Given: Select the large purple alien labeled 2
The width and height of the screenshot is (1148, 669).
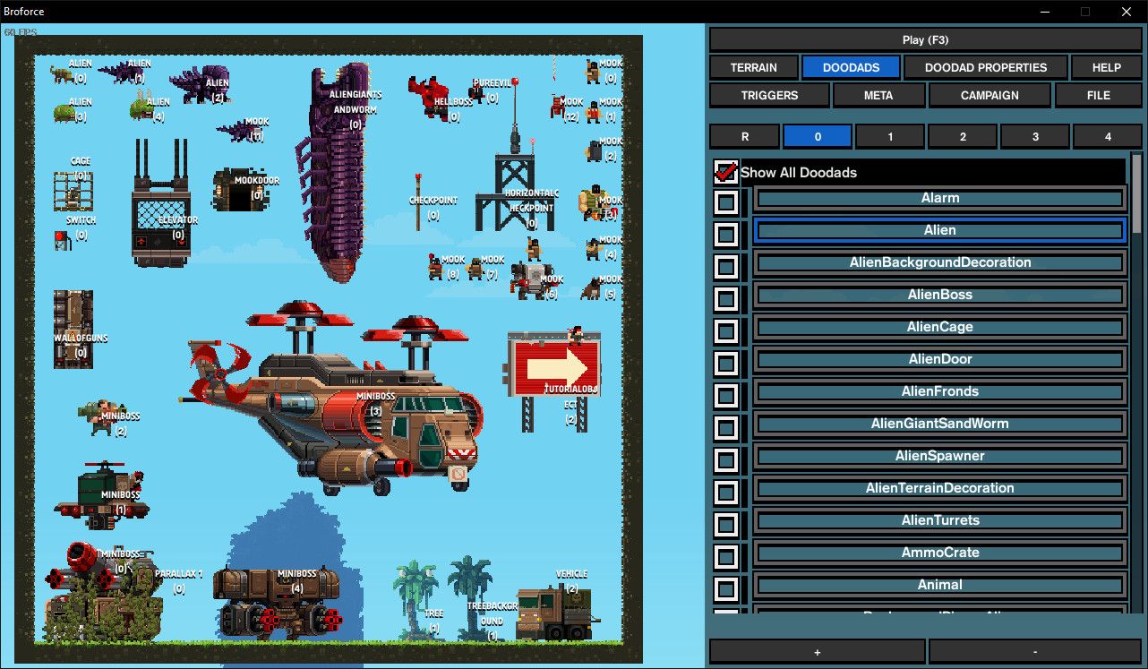Looking at the screenshot, I should (200, 83).
